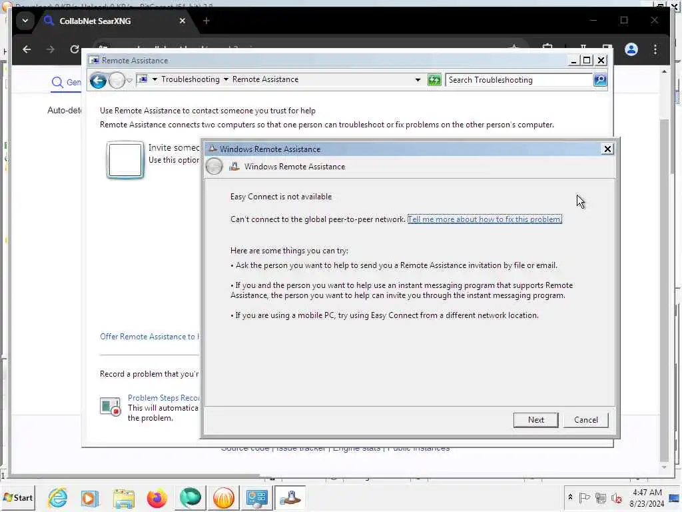Select Troubleshooting breadcrumb in address bar

[x=190, y=79]
